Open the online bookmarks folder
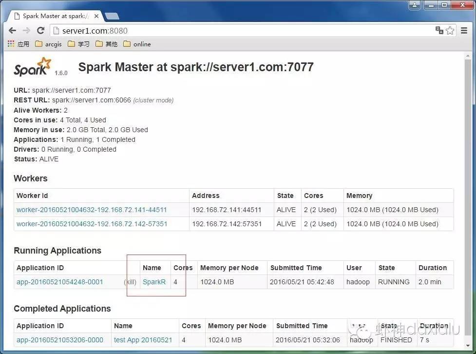Image resolution: width=476 pixels, height=354 pixels. pos(137,44)
